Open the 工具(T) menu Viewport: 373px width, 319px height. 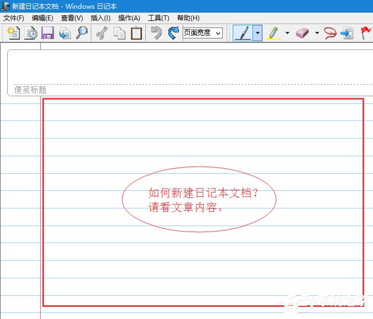pos(158,18)
